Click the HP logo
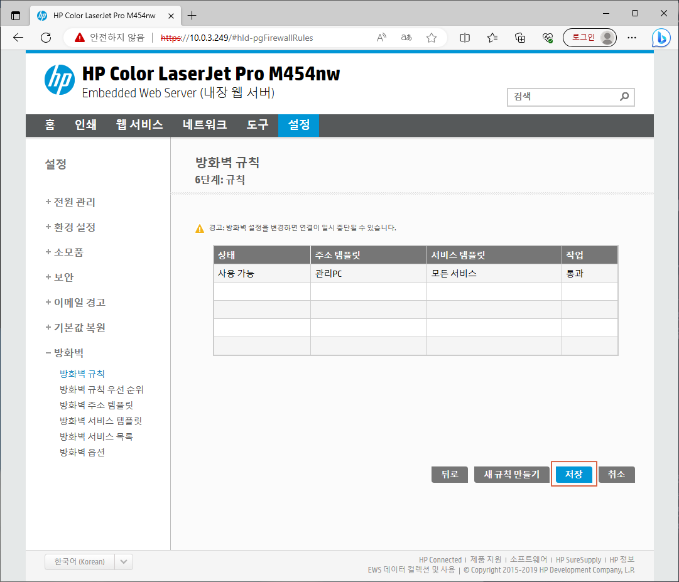The height and width of the screenshot is (582, 679). point(59,80)
